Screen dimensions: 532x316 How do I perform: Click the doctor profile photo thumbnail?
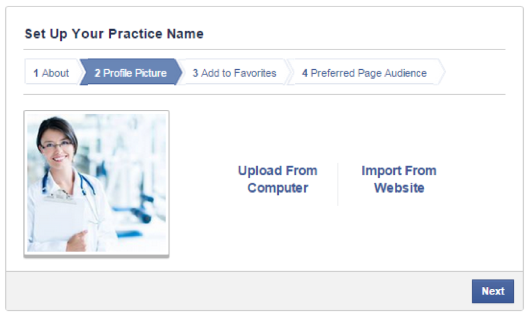(x=96, y=183)
